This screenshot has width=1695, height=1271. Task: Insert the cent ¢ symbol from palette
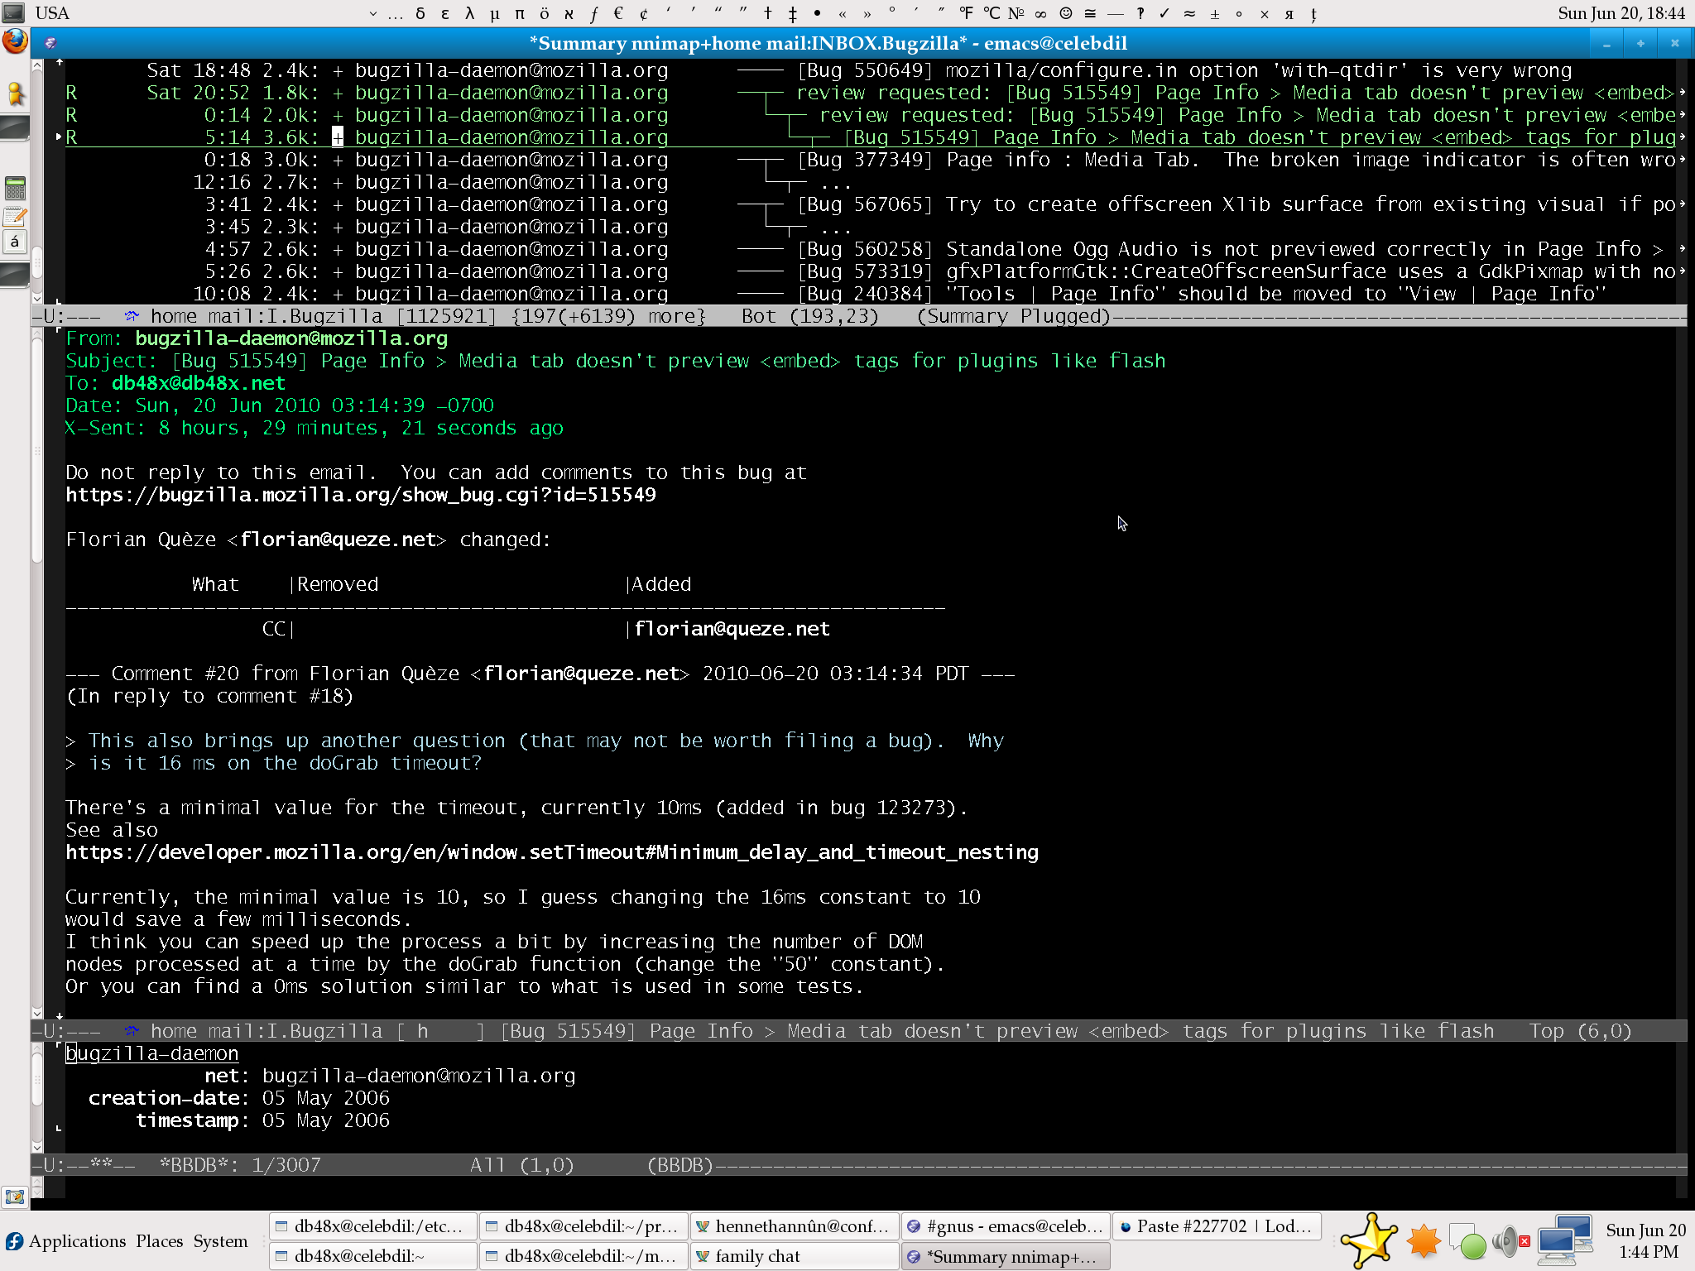click(x=643, y=13)
